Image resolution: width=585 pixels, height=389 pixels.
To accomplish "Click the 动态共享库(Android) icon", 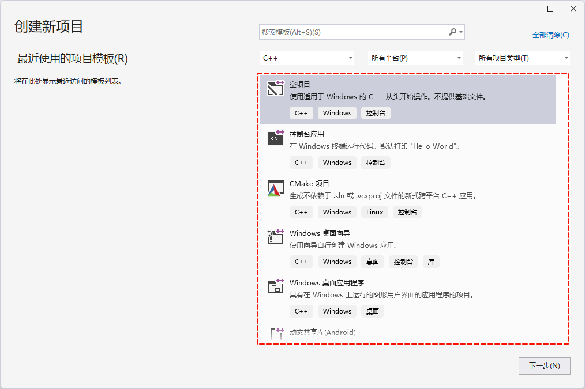I will click(277, 333).
